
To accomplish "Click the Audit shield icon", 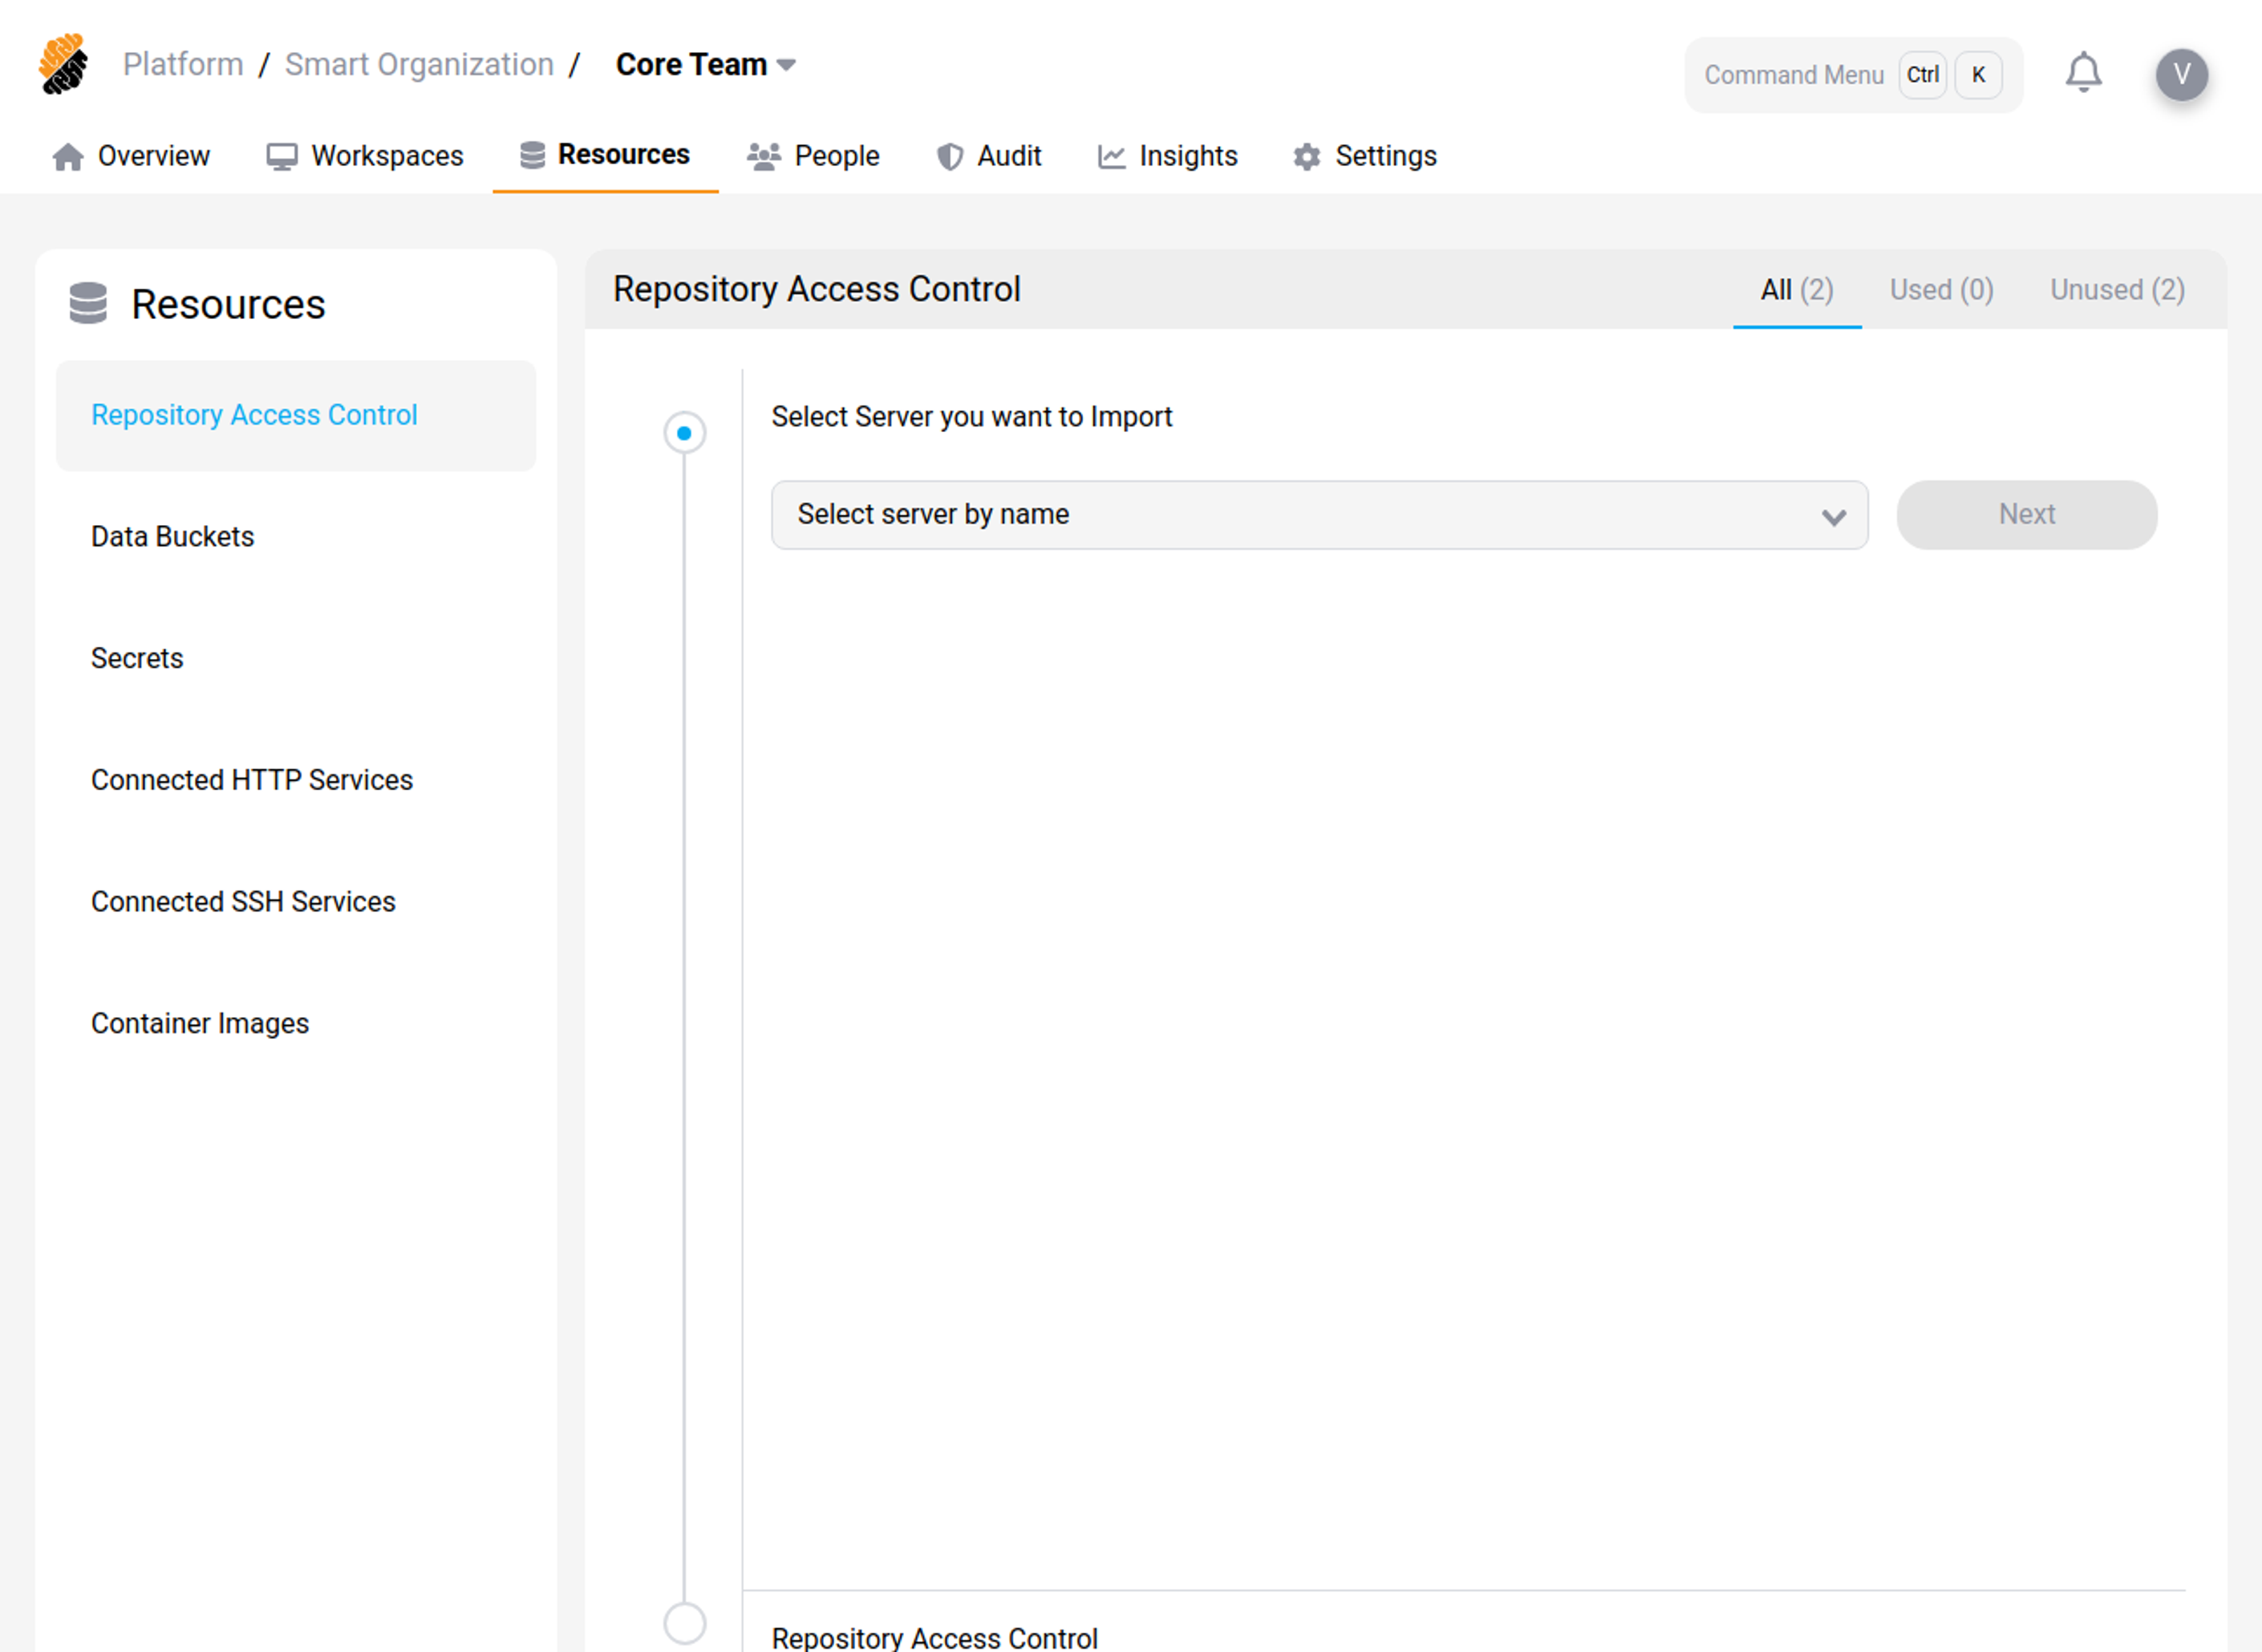I will pos(947,156).
